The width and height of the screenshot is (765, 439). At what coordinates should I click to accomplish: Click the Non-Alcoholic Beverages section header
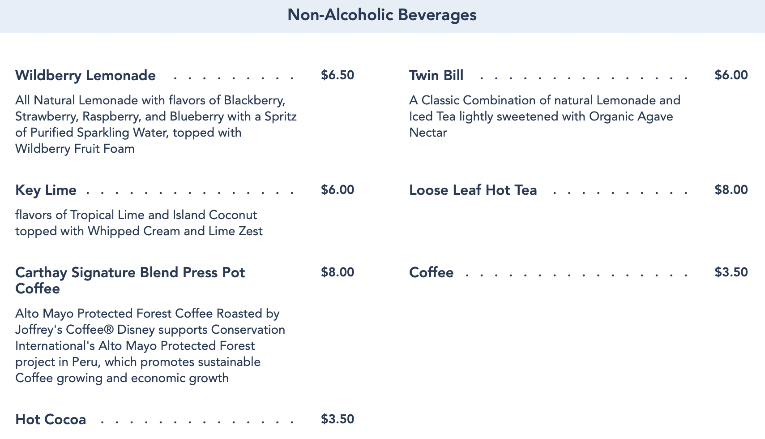pyautogui.click(x=382, y=15)
